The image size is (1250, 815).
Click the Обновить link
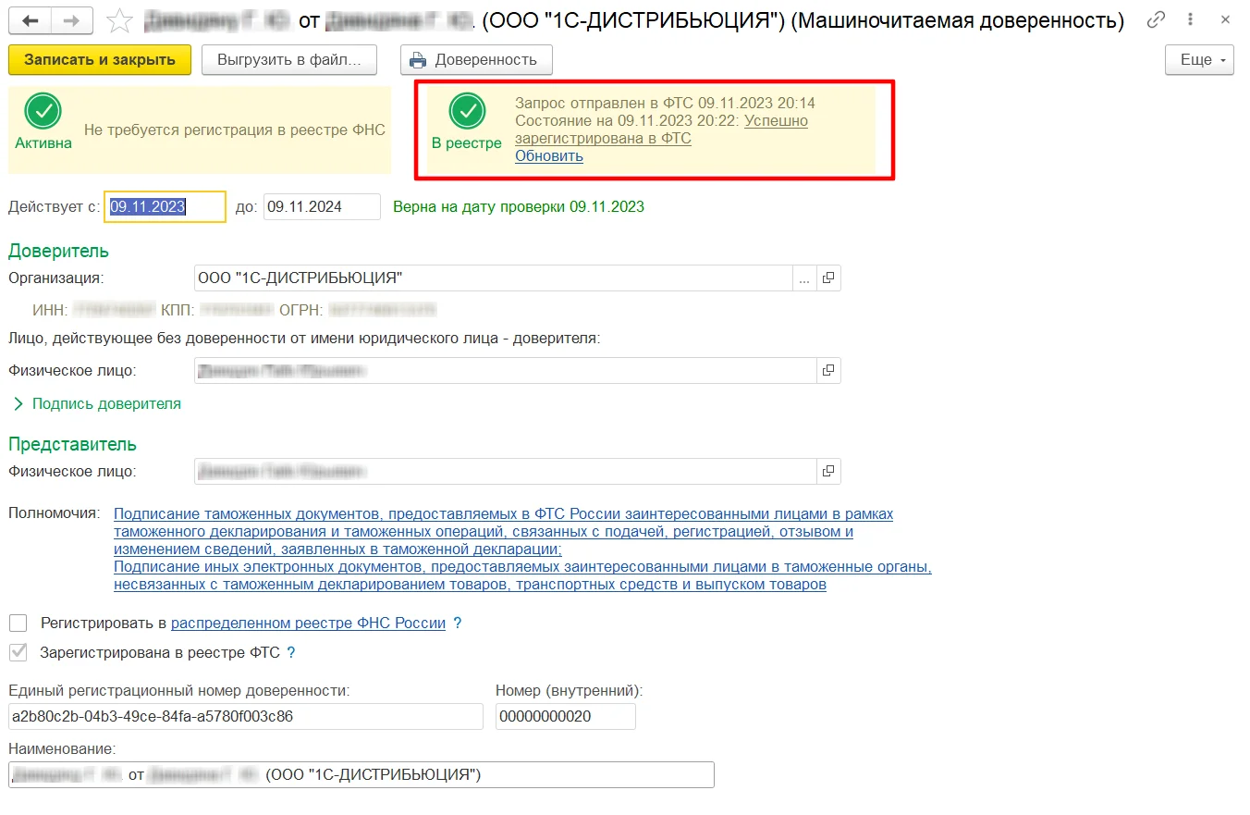click(549, 156)
